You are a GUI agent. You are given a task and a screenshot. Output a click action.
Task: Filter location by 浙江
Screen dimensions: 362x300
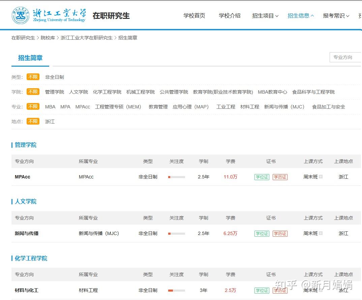50,122
